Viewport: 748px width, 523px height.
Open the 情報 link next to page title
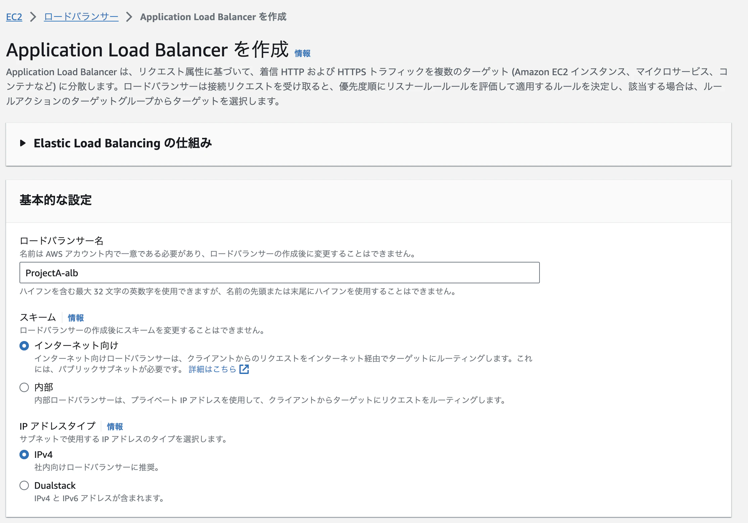point(302,53)
